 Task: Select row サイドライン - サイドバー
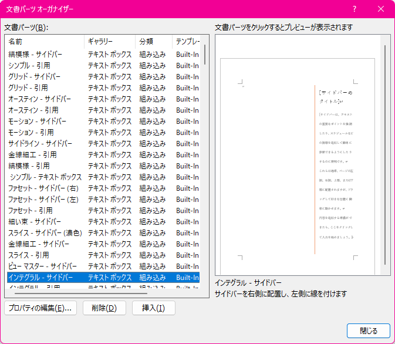[103, 144]
